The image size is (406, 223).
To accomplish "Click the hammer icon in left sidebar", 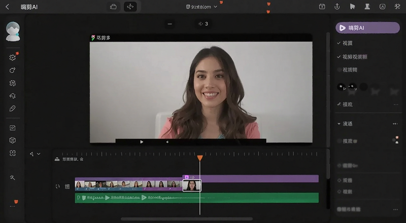I will (12, 177).
